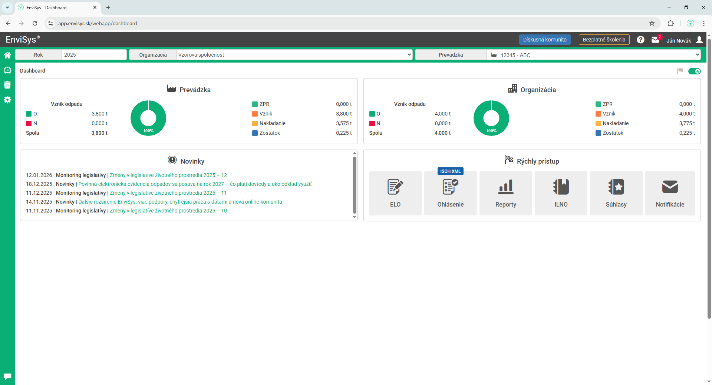Open the Diskusná komunita button
Image resolution: width=712 pixels, height=385 pixels.
click(x=545, y=39)
